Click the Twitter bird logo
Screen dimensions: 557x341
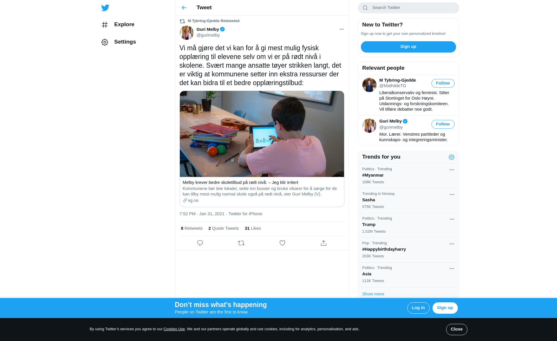(x=105, y=8)
